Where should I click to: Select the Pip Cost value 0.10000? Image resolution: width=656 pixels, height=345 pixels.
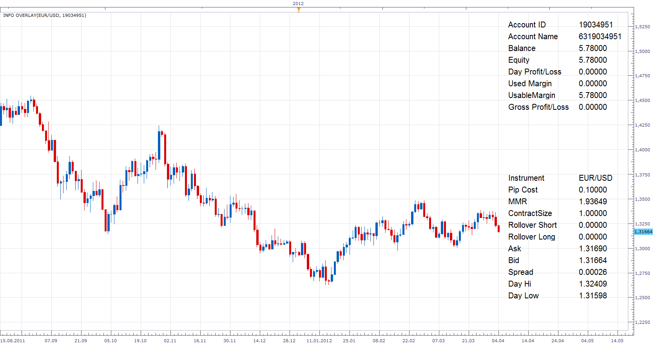pyautogui.click(x=593, y=190)
